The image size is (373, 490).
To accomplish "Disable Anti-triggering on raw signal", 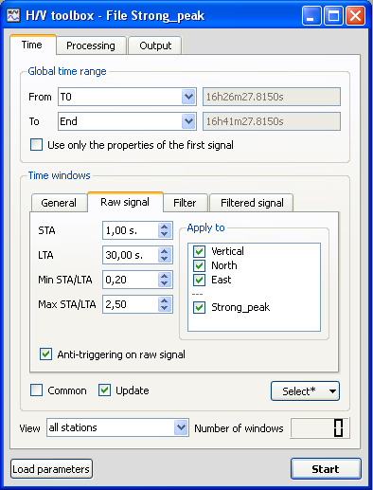I will pyautogui.click(x=45, y=354).
